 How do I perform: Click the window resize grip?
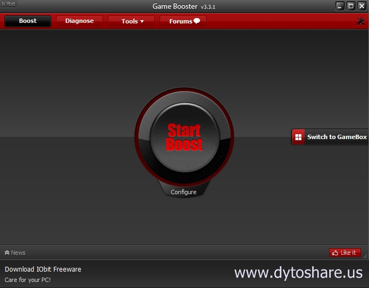(365, 256)
